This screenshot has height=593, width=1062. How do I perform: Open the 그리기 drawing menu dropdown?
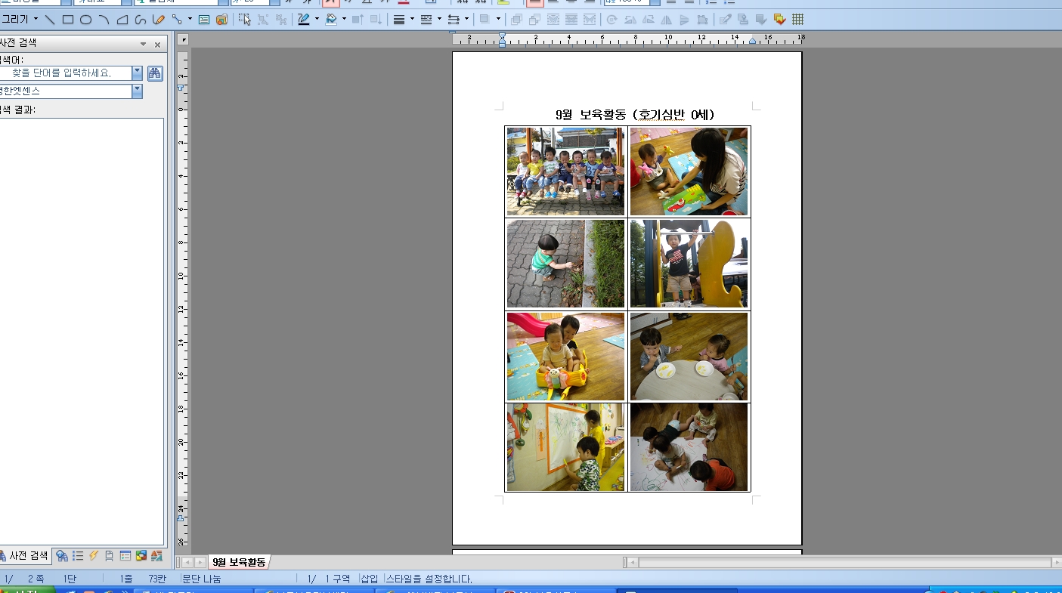(20, 20)
